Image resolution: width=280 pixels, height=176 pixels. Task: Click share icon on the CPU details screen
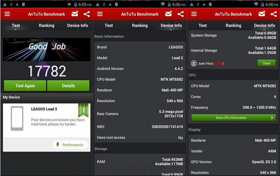tap(274, 14)
